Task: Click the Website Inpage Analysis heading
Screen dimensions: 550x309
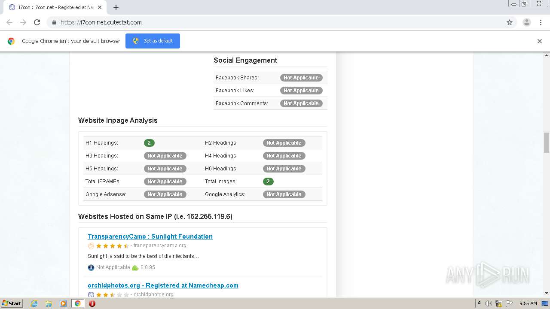Action: [118, 121]
